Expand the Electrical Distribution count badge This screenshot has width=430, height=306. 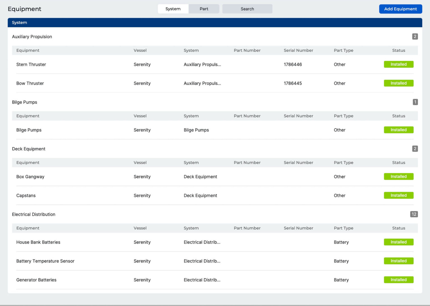point(414,214)
